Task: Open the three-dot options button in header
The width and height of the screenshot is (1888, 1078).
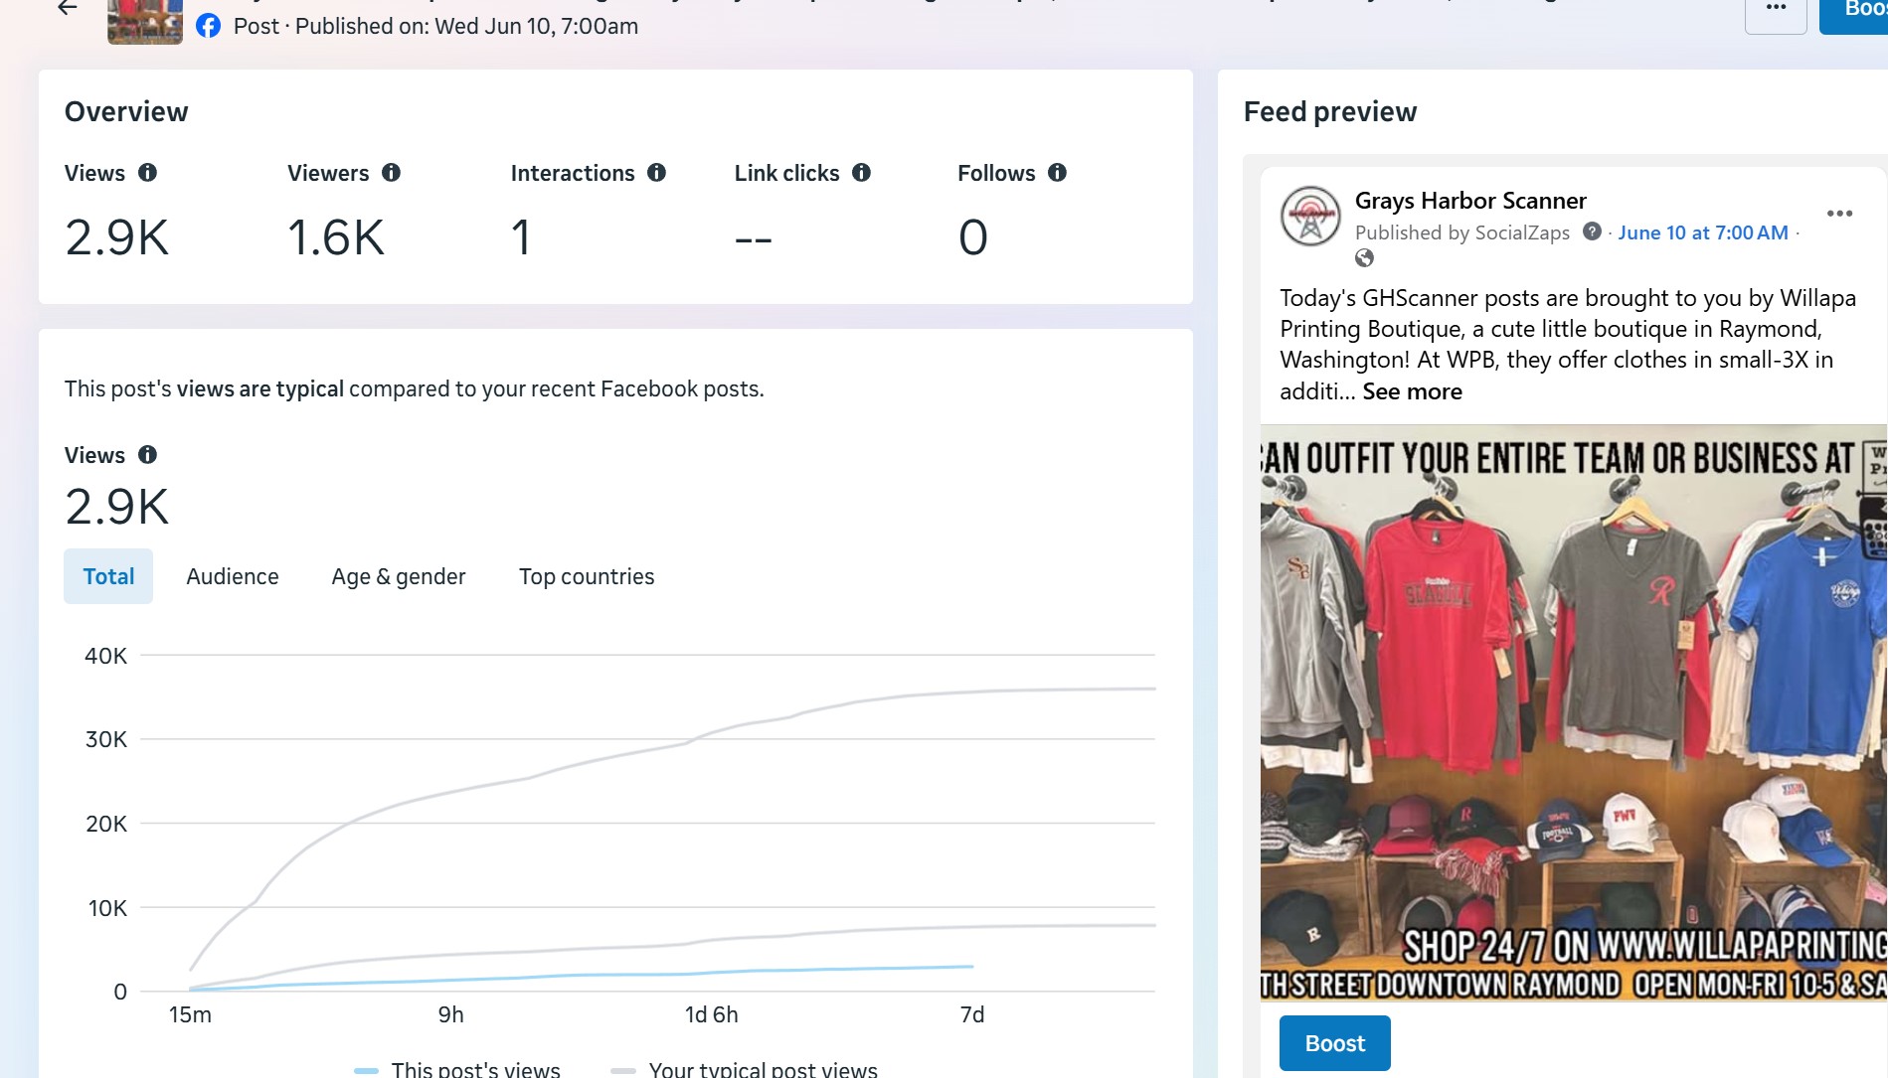Action: tap(1776, 11)
